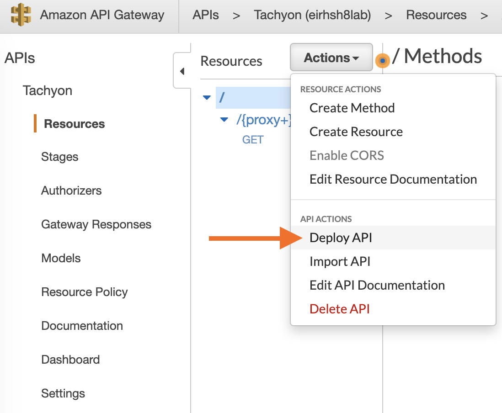Viewport: 502px width, 413px height.
Task: Open Dashboard in the sidebar
Action: pos(70,360)
